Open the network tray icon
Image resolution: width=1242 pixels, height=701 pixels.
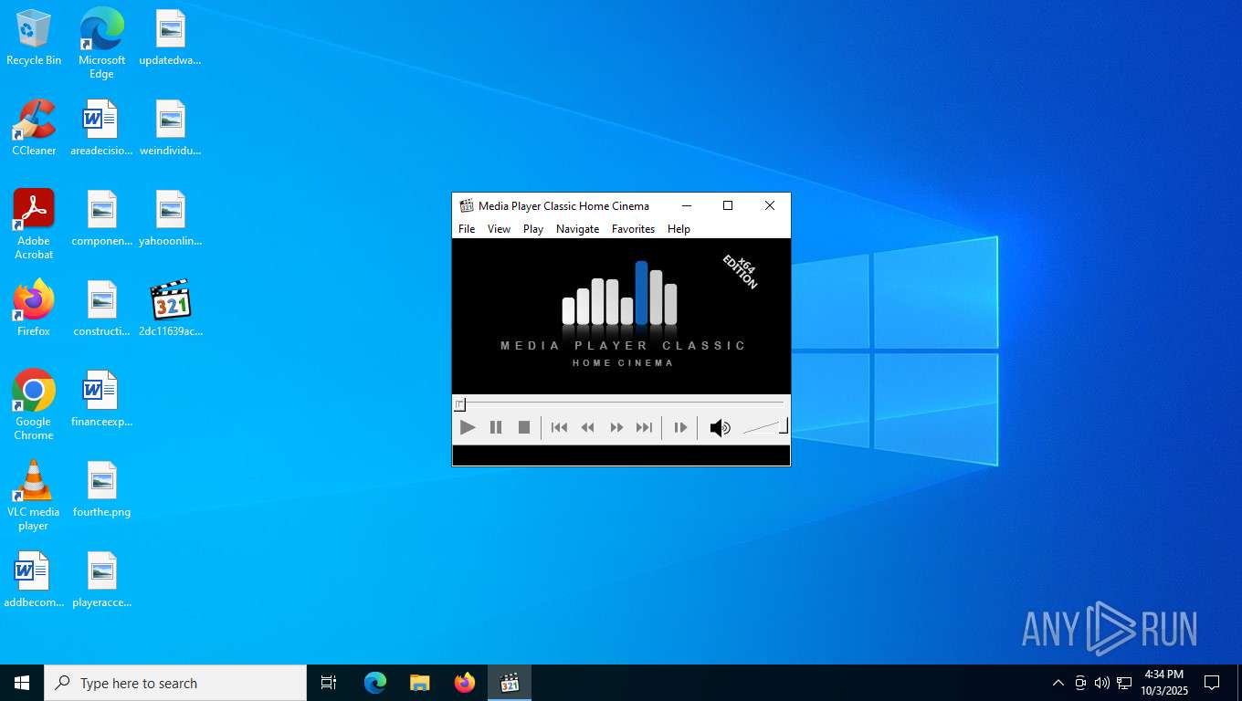point(1124,683)
